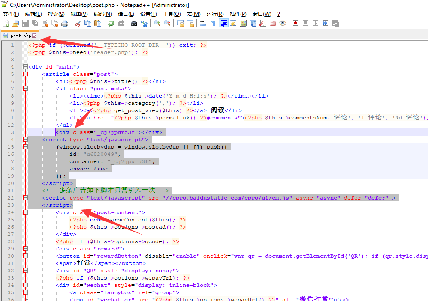Click the Stop recording square icon
The width and height of the screenshot is (428, 301).
click(x=305, y=23)
